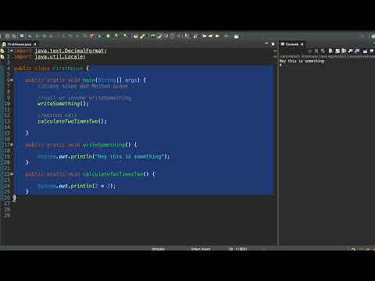
Task: Click the 'Hey this is something' console output
Action: click(302, 61)
